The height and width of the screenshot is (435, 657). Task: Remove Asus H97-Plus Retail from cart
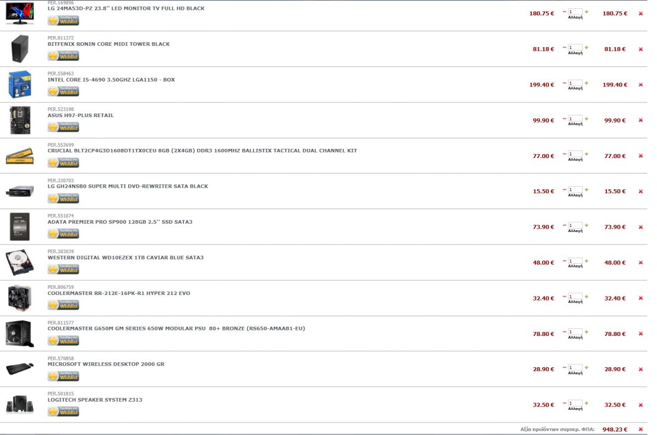pos(641,120)
